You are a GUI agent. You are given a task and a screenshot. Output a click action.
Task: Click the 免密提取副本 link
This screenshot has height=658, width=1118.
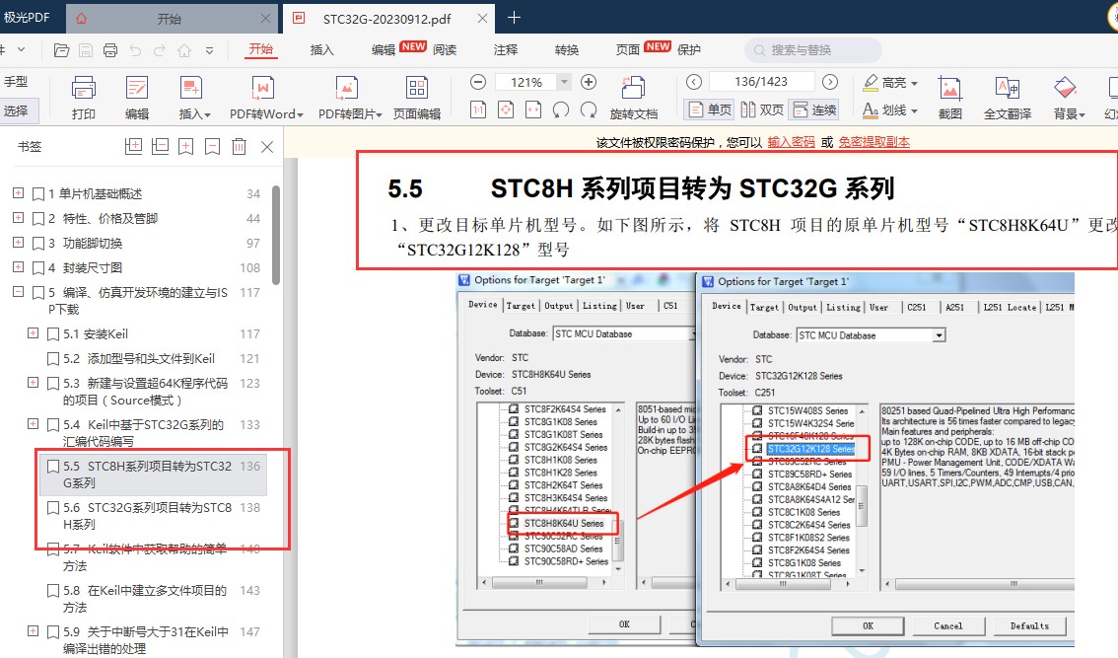pyautogui.click(x=874, y=142)
